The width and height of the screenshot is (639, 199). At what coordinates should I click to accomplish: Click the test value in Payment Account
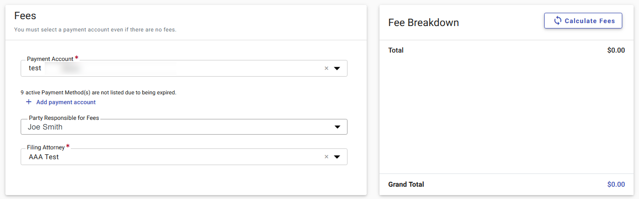coord(35,68)
